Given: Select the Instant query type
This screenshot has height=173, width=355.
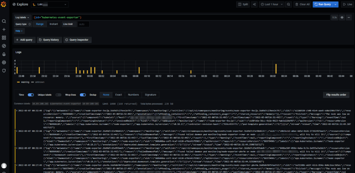Looking at the screenshot, I should 54,24.
